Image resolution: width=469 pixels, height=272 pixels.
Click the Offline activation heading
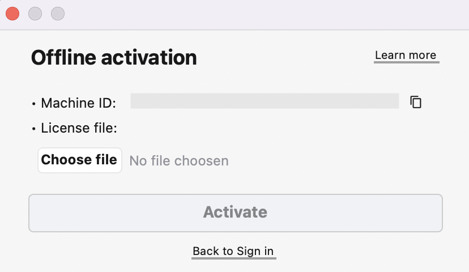pyautogui.click(x=114, y=57)
